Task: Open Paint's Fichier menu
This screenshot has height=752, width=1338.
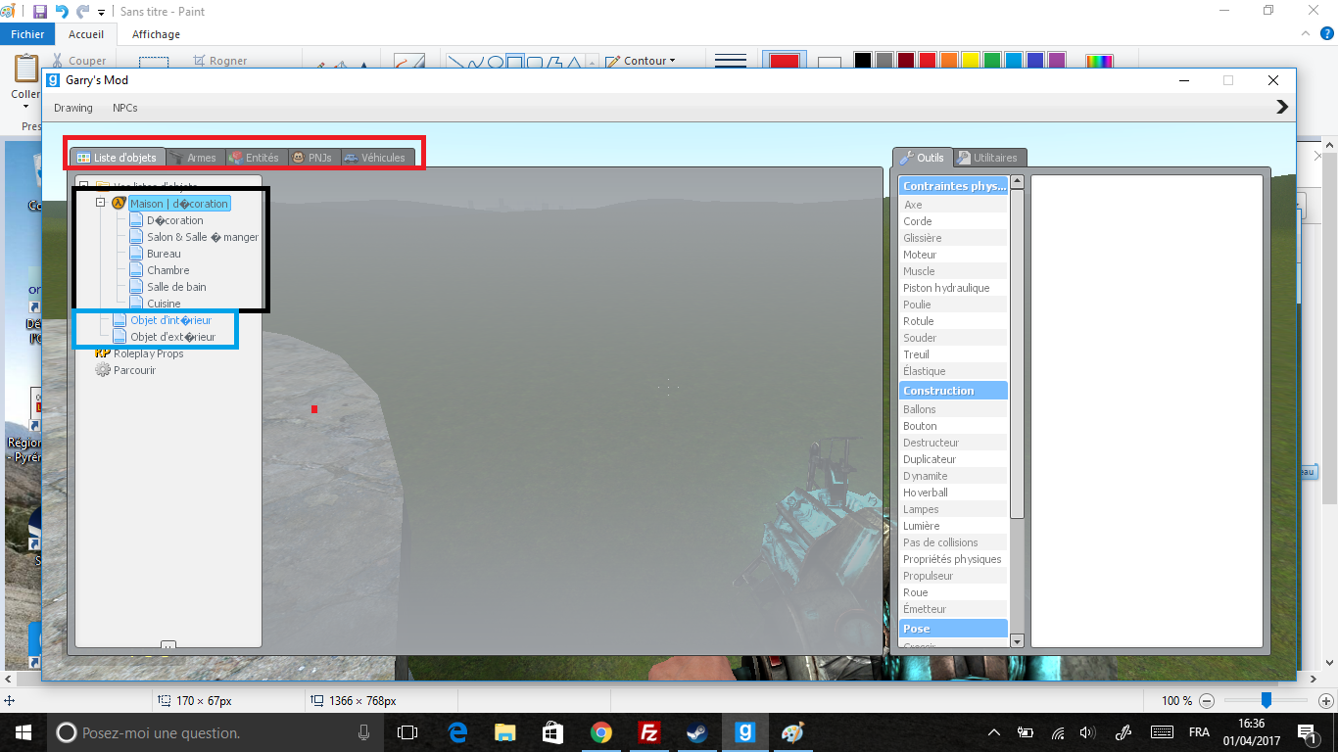Action: coord(27,34)
